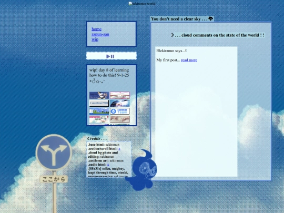Screen dimensions: 284x213
Task: Click the storm cloud emoji after heading
Action: (210, 18)
